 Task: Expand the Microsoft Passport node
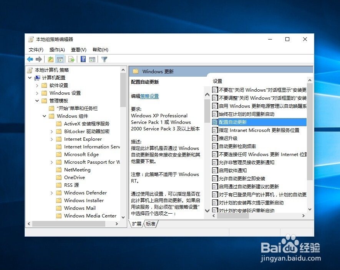[x=51, y=162]
